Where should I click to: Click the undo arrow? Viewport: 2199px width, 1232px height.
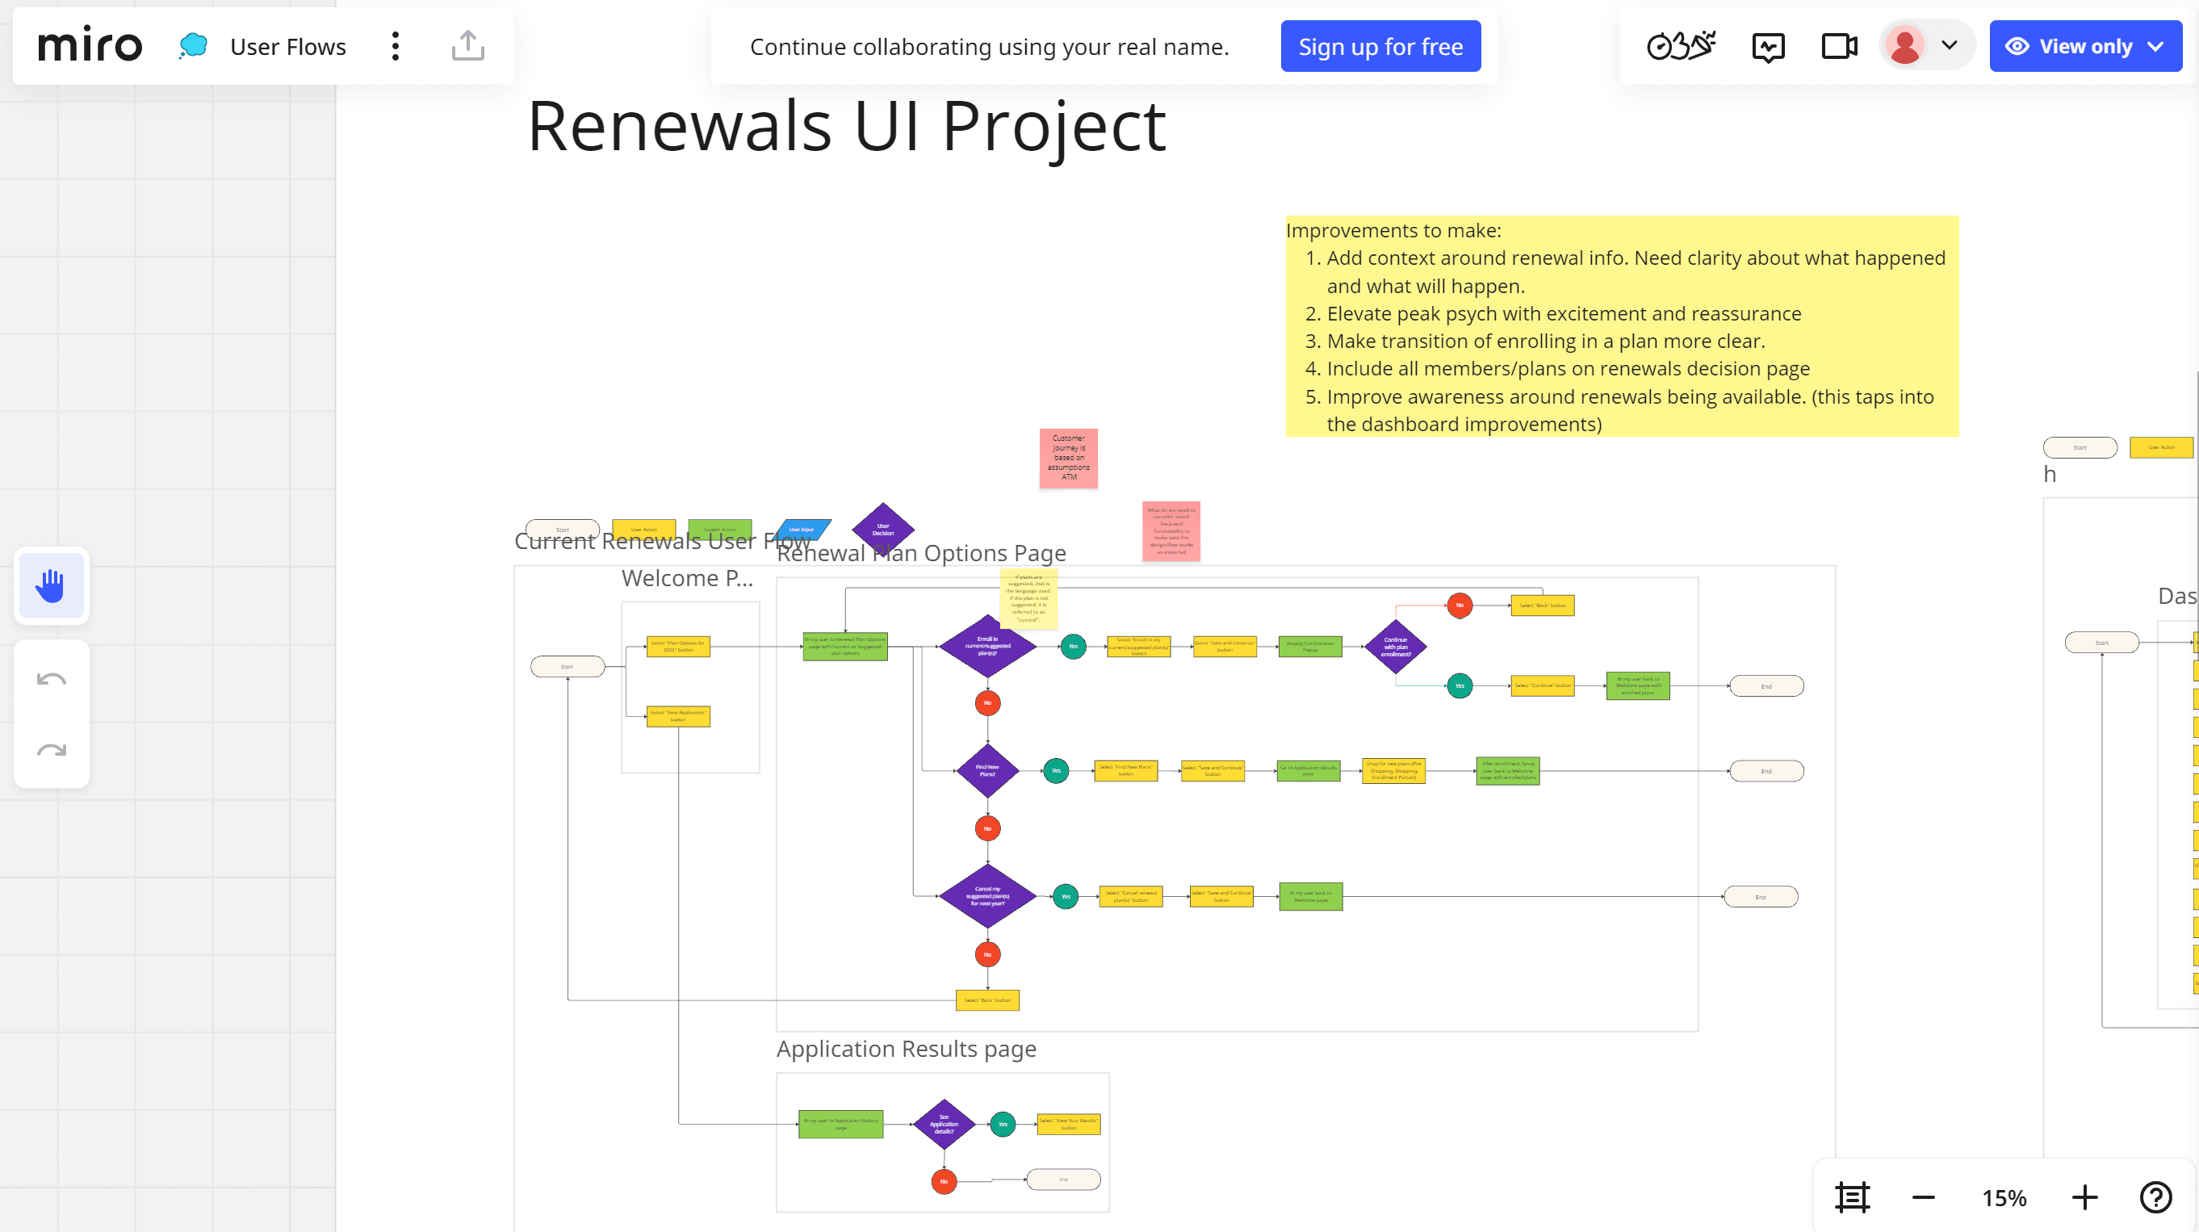pos(51,680)
